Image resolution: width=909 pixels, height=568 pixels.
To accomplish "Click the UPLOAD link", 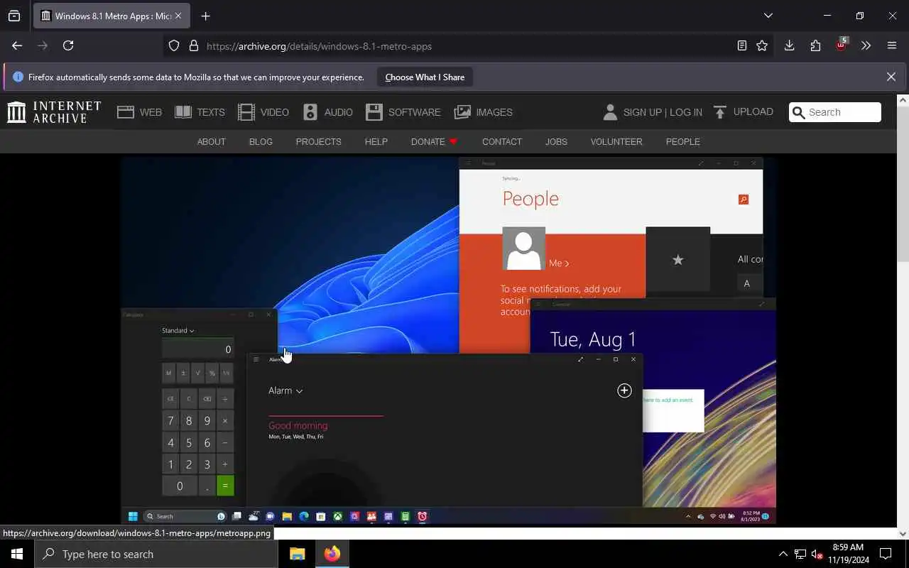I will [744, 112].
